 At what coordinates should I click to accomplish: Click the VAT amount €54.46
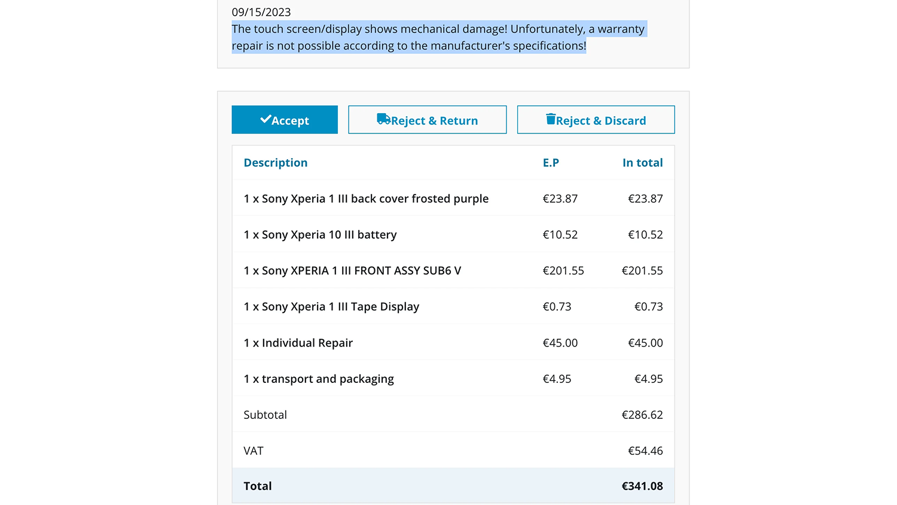click(645, 451)
